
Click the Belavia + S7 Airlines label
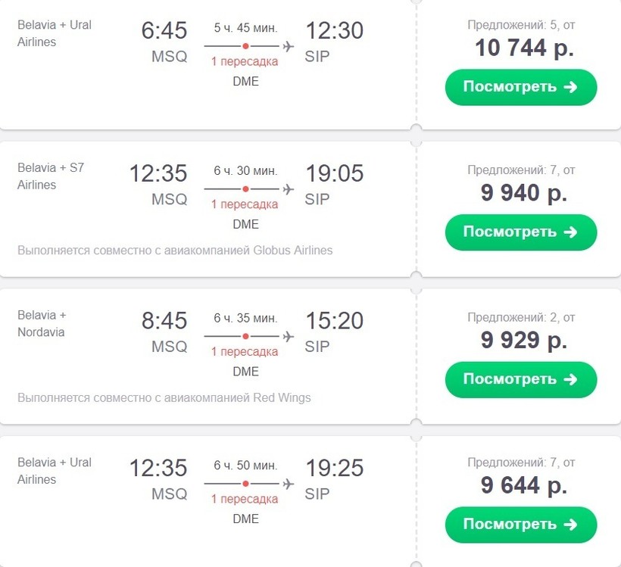[51, 176]
